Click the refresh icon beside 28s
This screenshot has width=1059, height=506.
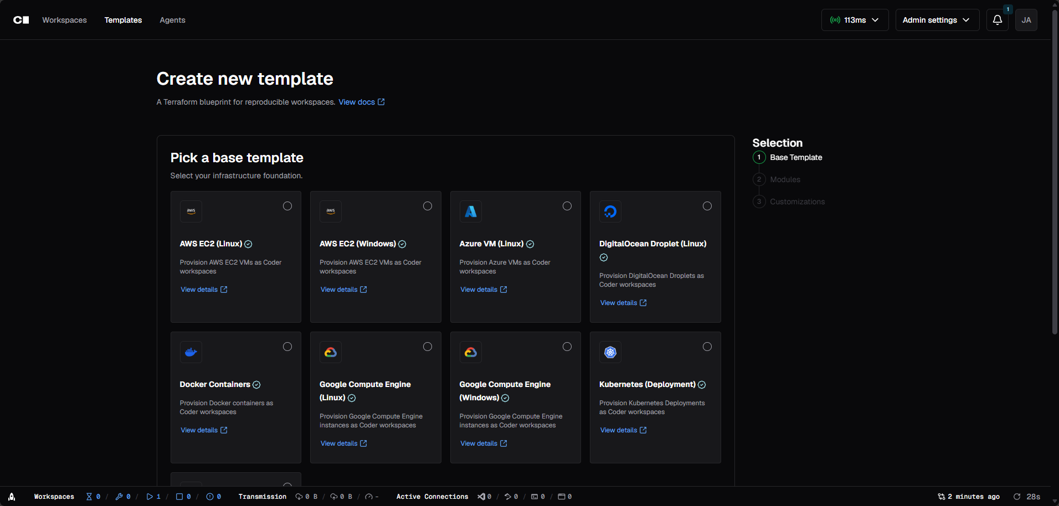pyautogui.click(x=1017, y=497)
